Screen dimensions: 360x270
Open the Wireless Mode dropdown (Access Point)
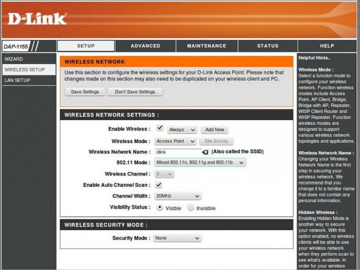(x=175, y=141)
